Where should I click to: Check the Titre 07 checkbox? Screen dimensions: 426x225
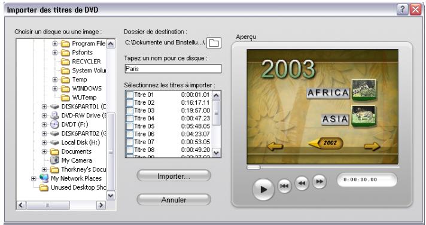pyautogui.click(x=130, y=142)
